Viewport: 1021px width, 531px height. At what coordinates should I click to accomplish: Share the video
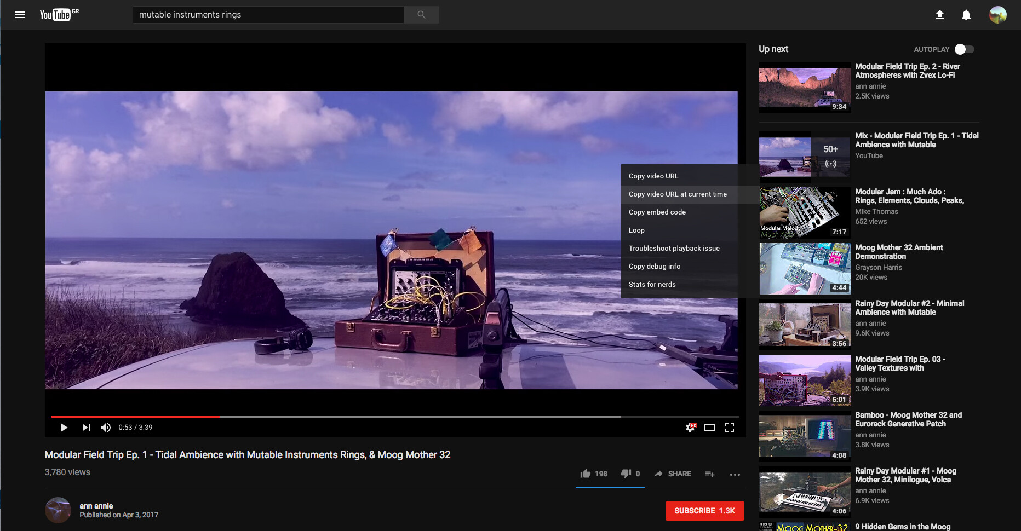tap(673, 474)
